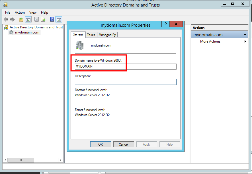Toggle the Show/Hide Action Pane toolbar icon

click(59, 20)
